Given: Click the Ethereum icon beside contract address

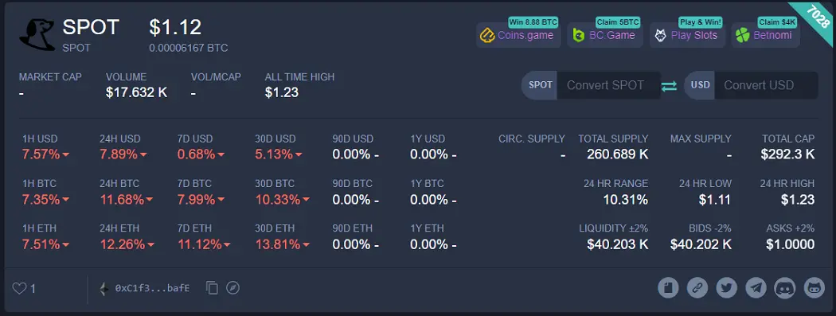Looking at the screenshot, I should (x=104, y=289).
